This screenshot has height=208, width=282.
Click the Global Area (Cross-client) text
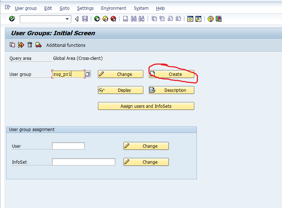(x=78, y=58)
